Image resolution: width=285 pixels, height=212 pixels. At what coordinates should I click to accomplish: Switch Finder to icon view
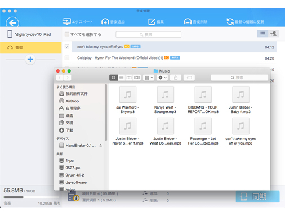click(x=113, y=78)
